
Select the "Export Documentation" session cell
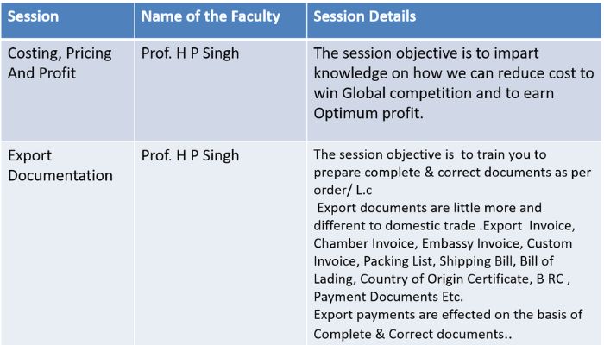(60, 166)
